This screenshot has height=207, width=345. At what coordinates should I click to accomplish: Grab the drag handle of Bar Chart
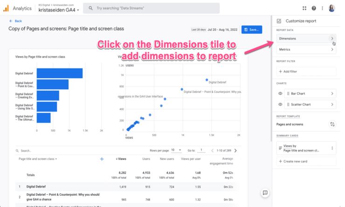coord(288,94)
